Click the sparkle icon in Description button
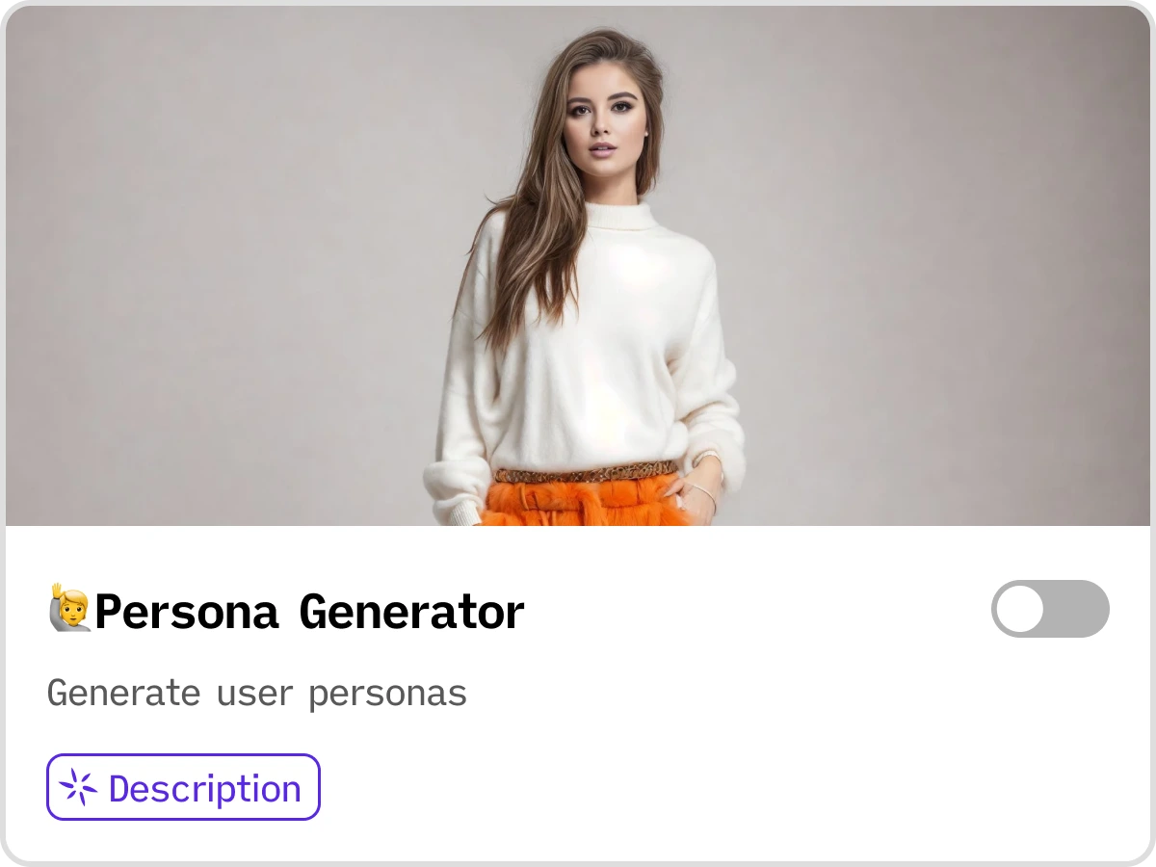This screenshot has height=867, width=1156. click(79, 788)
